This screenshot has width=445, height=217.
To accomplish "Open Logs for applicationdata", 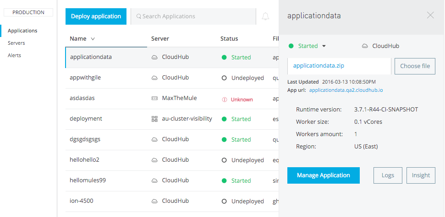I will coord(388,175).
